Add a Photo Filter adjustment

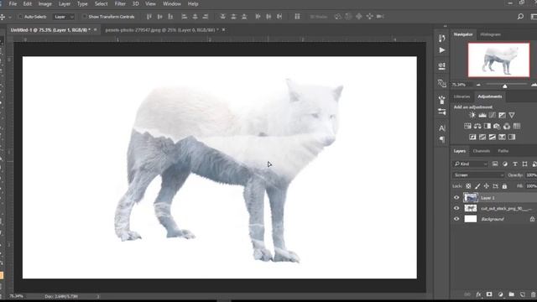tap(497, 126)
